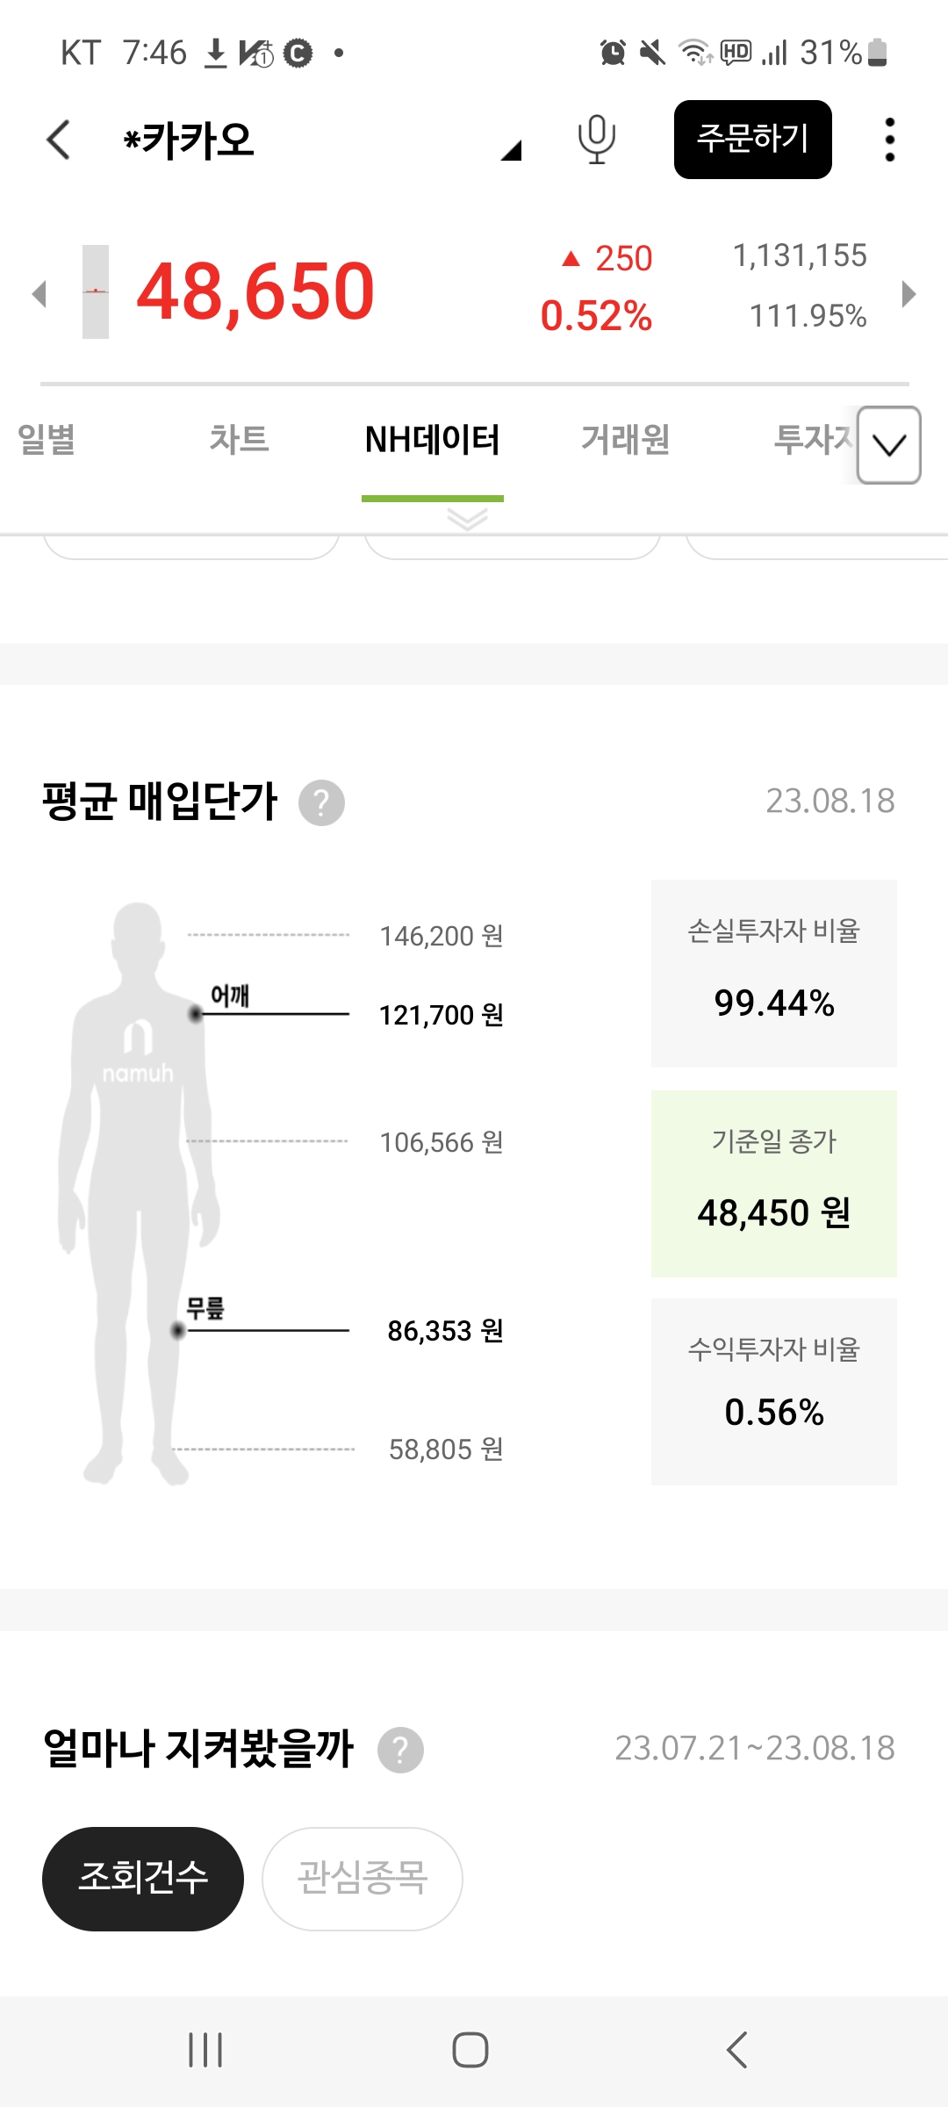Switch to the 거래원 tab
Image resolution: width=948 pixels, height=2107 pixels.
(625, 439)
